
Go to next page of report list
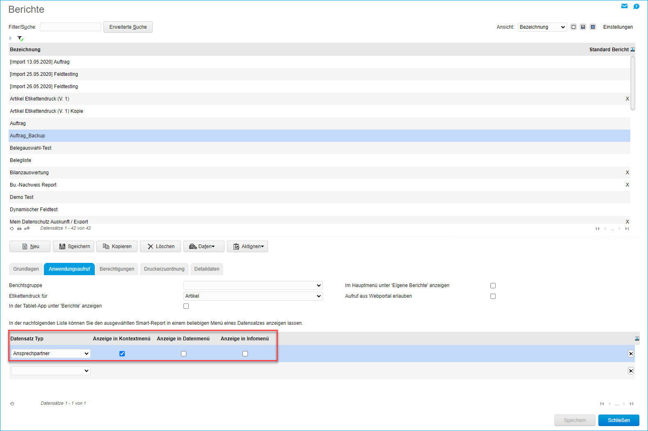pos(619,229)
